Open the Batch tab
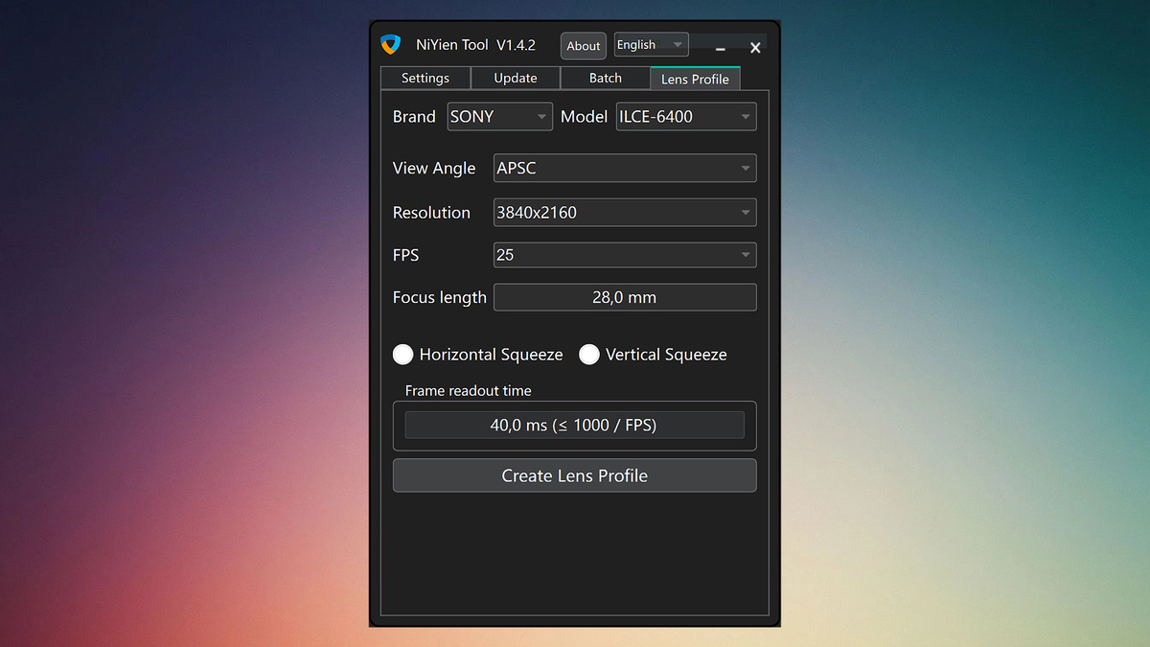The width and height of the screenshot is (1150, 647). 605,78
